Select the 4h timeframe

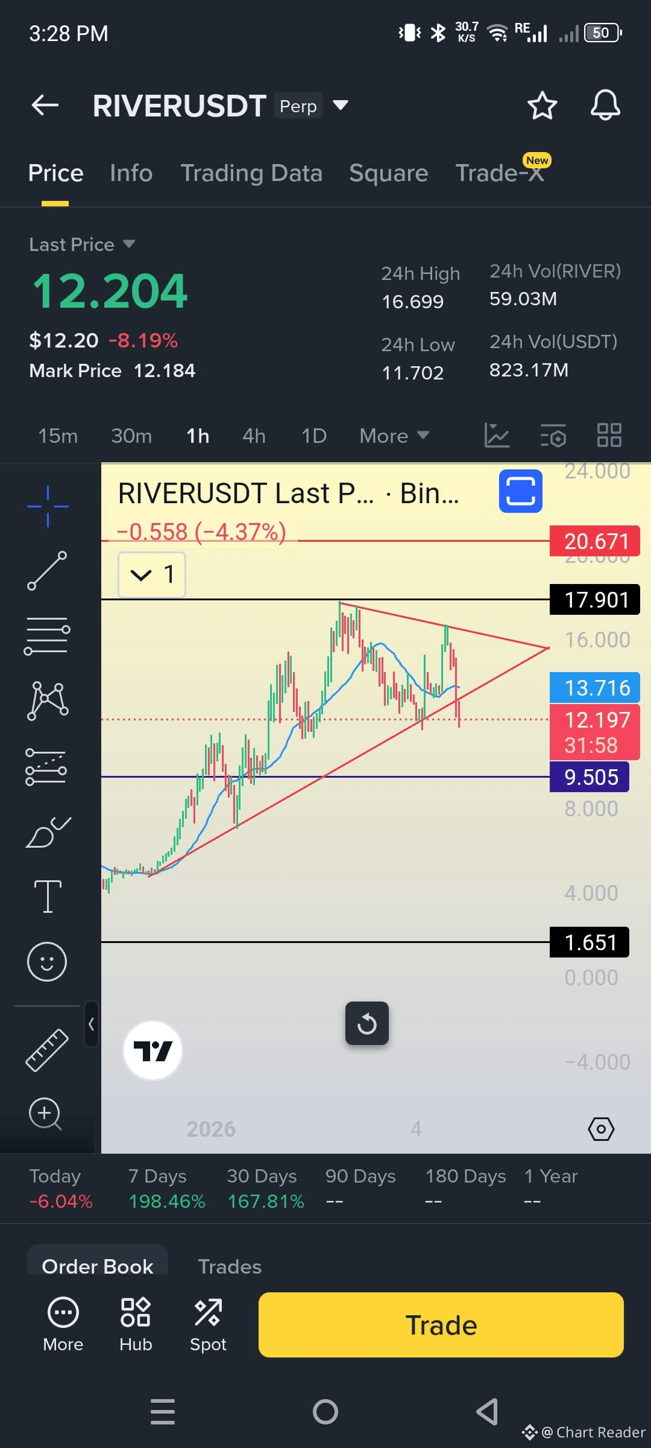254,436
